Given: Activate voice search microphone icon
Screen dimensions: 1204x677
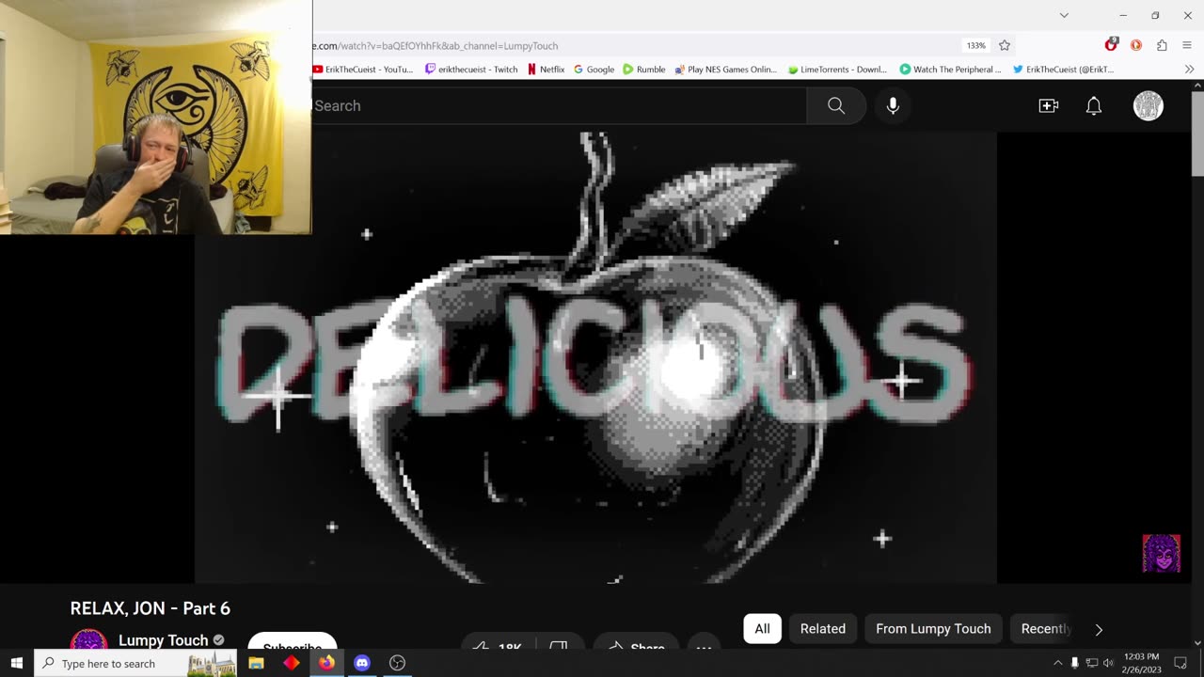Looking at the screenshot, I should coord(893,105).
